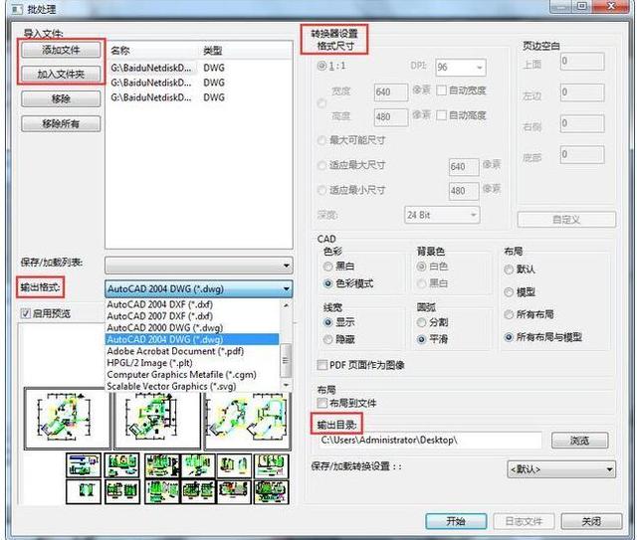Click format list scrollbar down arrow
637x540 pixels.
pos(287,385)
